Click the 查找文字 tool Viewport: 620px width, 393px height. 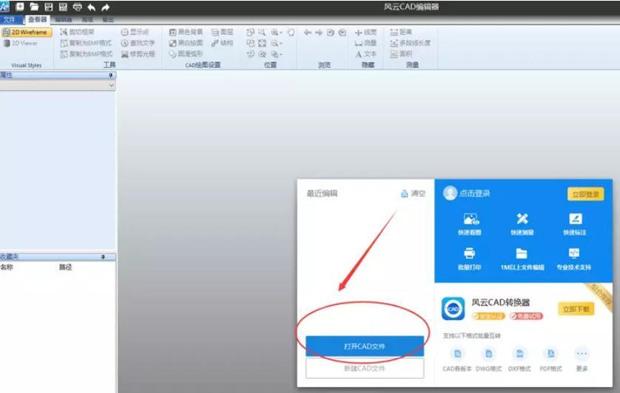[x=138, y=43]
